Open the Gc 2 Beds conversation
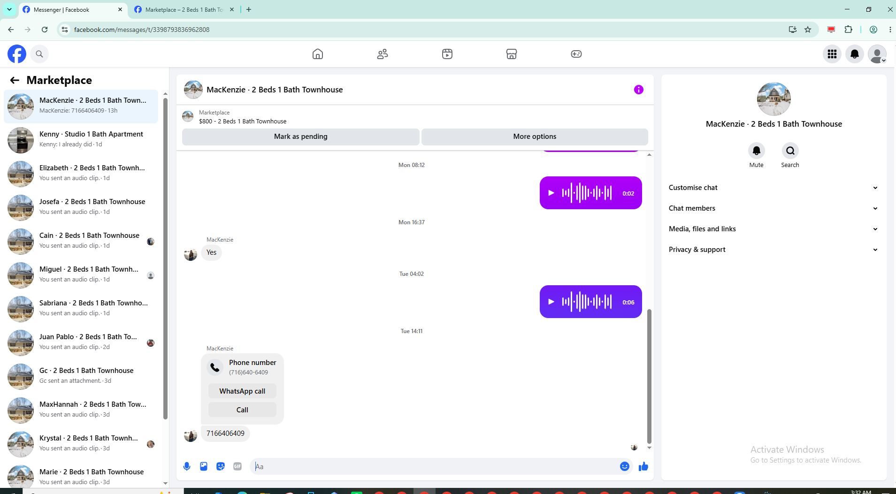The width and height of the screenshot is (896, 494). 81,377
